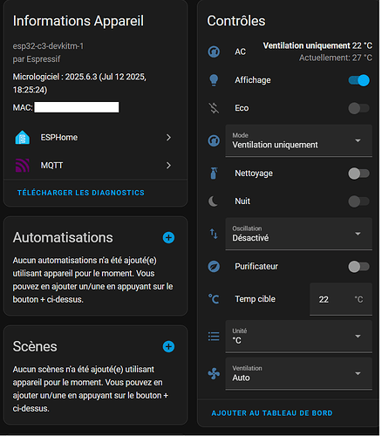
Task: Click Télécharger les diagnostics
Action: [x=81, y=194]
